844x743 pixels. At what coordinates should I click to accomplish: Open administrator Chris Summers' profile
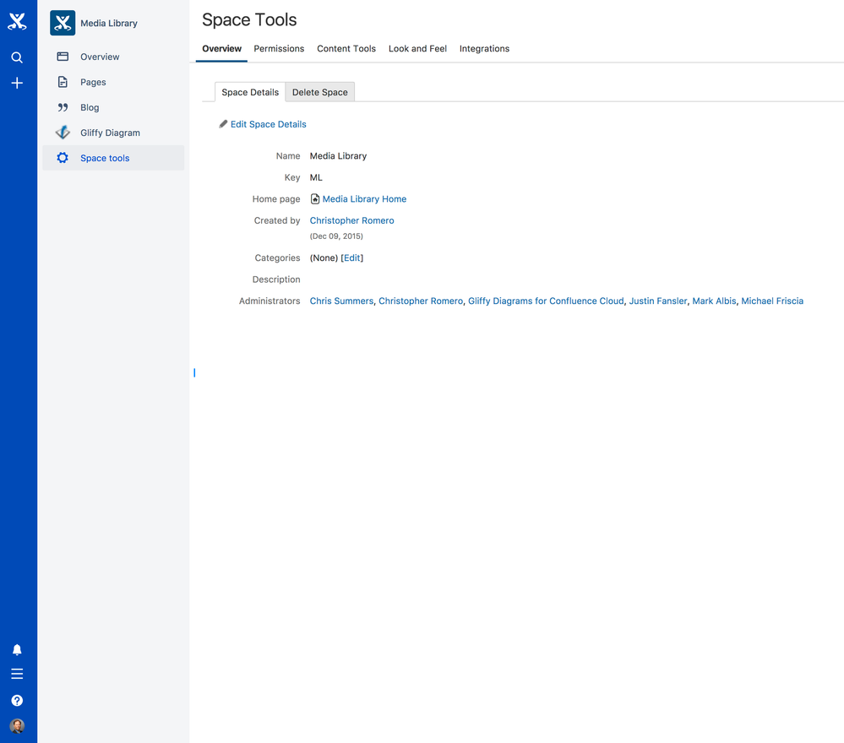341,301
